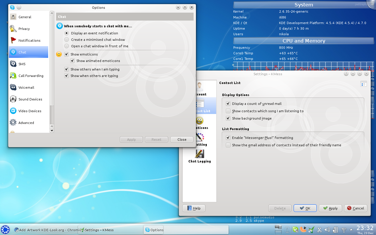
Task: Select the Privacy keys icon in Skype Options
Action: point(13,28)
